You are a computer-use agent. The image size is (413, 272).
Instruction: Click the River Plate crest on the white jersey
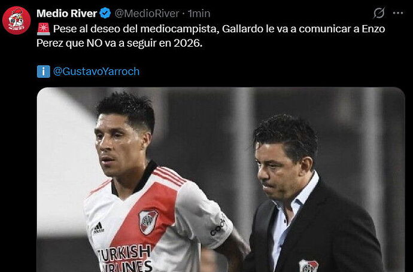pos(148,222)
